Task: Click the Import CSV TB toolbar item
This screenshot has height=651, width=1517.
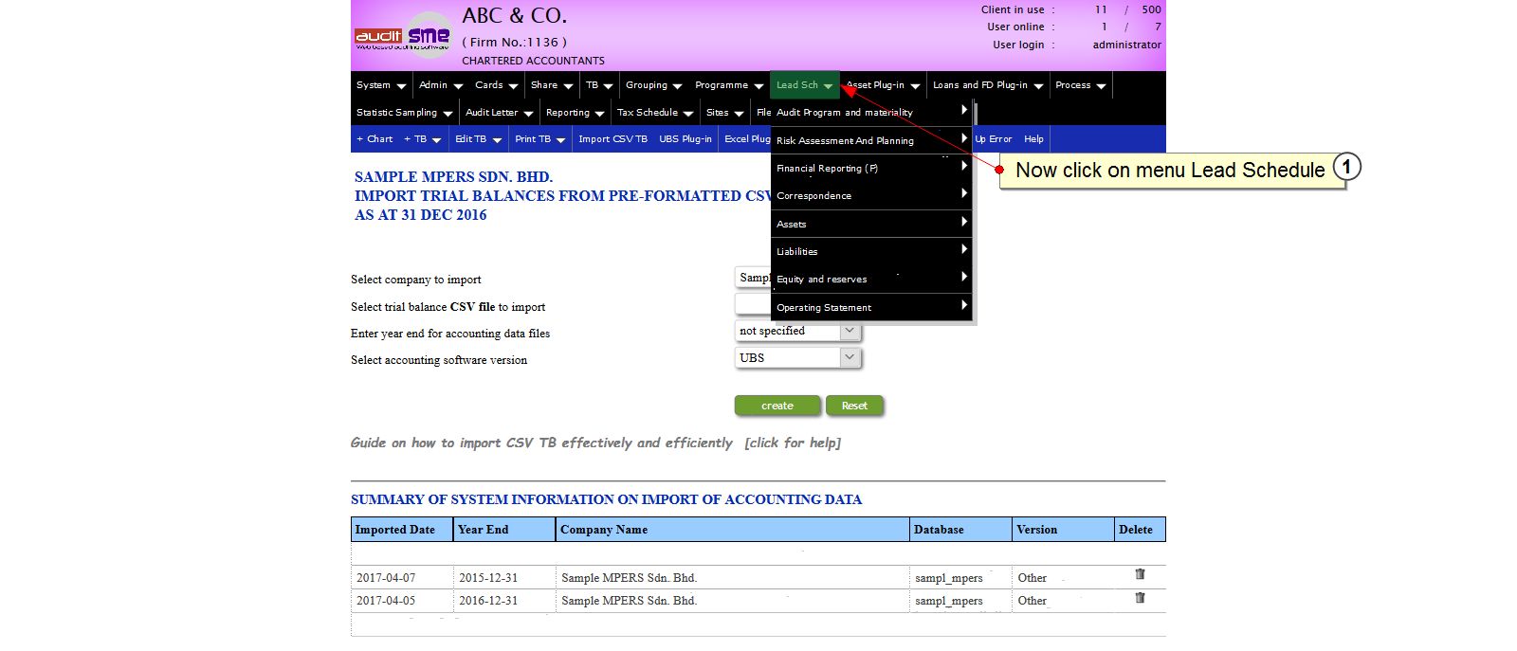Action: click(612, 139)
